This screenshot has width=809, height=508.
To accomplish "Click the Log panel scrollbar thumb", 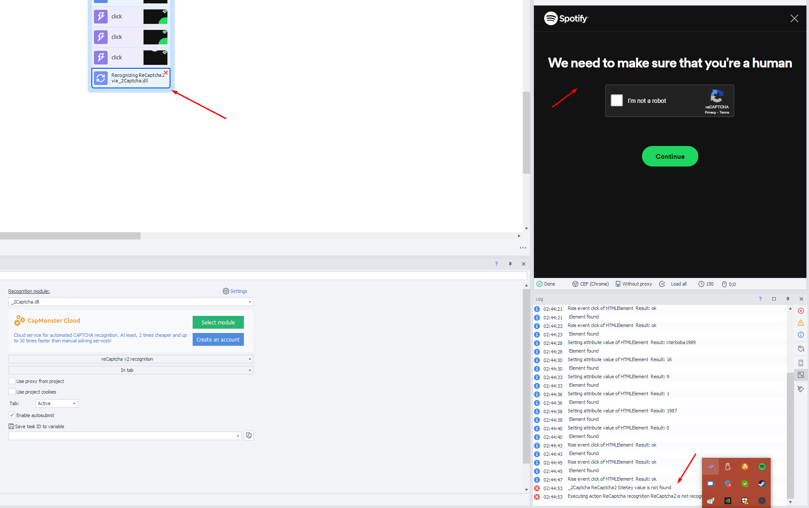I will (x=790, y=435).
